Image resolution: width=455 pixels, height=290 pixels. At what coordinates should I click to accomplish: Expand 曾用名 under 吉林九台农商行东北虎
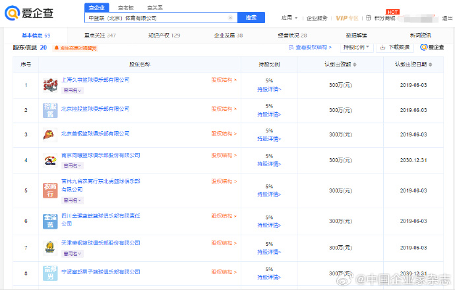(x=73, y=200)
